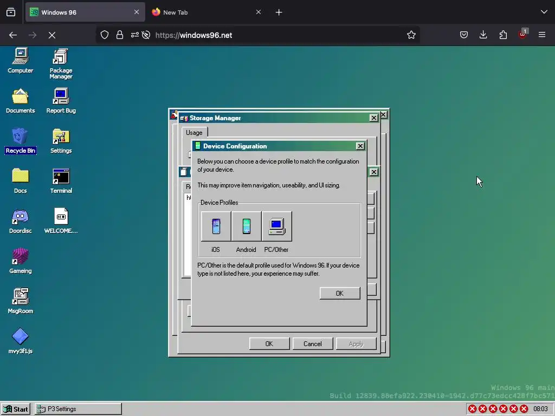Image resolution: width=555 pixels, height=416 pixels.
Task: Open the Pocket save icon
Action: [x=464, y=35]
